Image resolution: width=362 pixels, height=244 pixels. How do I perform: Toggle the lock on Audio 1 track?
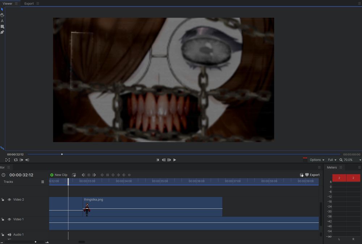[3, 235]
